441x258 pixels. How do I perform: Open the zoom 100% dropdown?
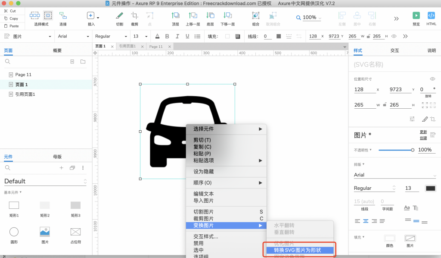(x=309, y=18)
